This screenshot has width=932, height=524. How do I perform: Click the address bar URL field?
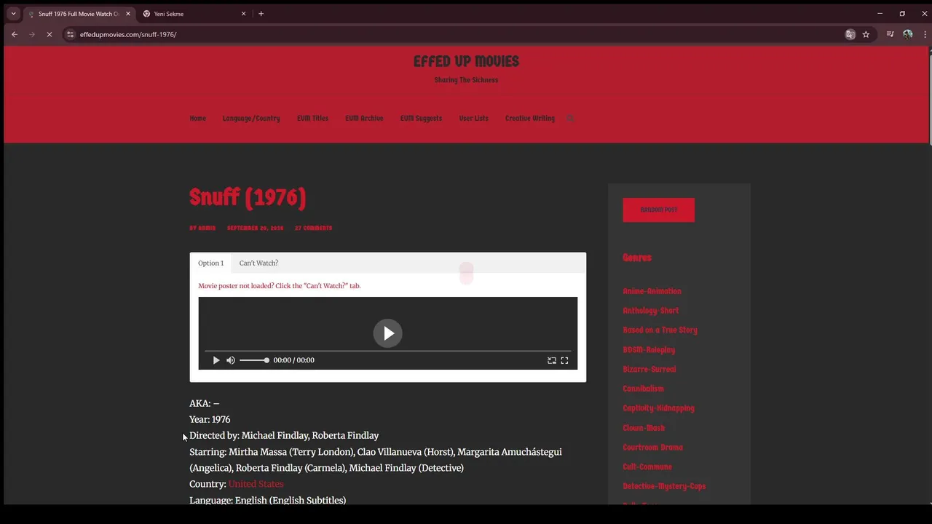(459, 34)
